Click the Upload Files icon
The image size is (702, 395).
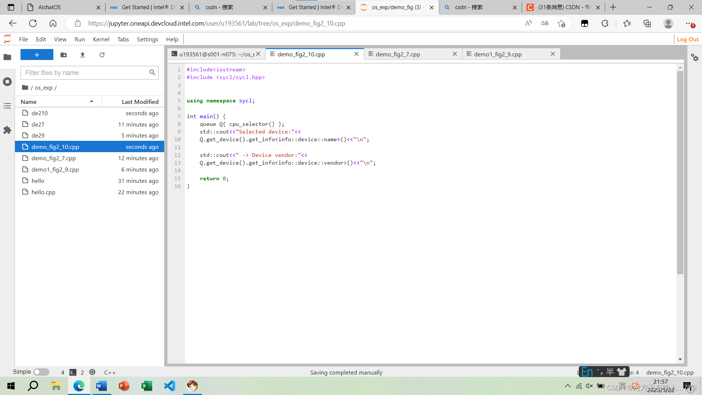[83, 55]
